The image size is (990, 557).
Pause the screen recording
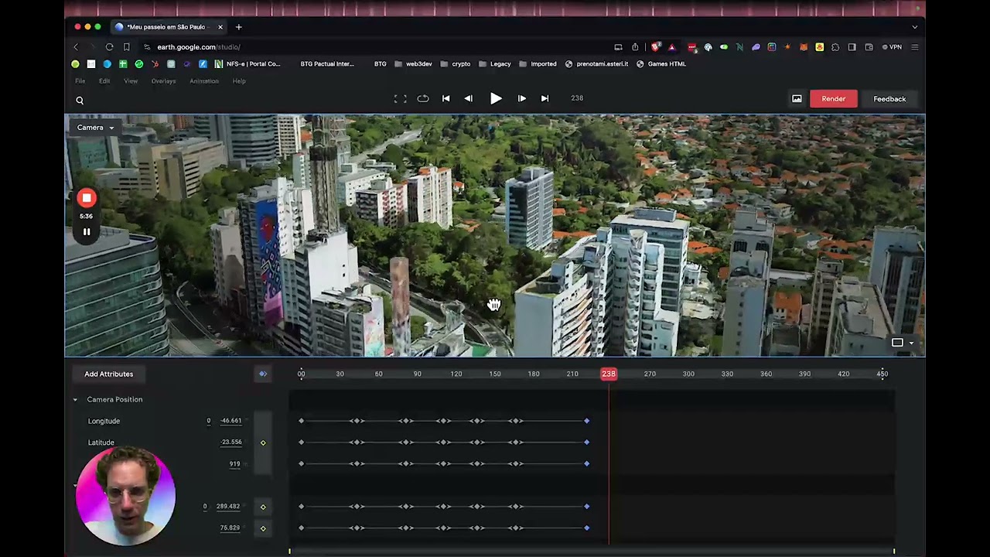coord(87,231)
